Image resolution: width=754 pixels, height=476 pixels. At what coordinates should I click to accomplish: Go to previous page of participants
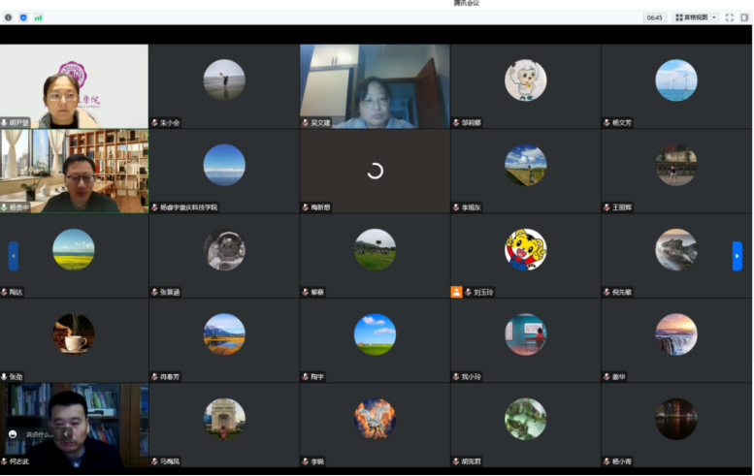(14, 256)
